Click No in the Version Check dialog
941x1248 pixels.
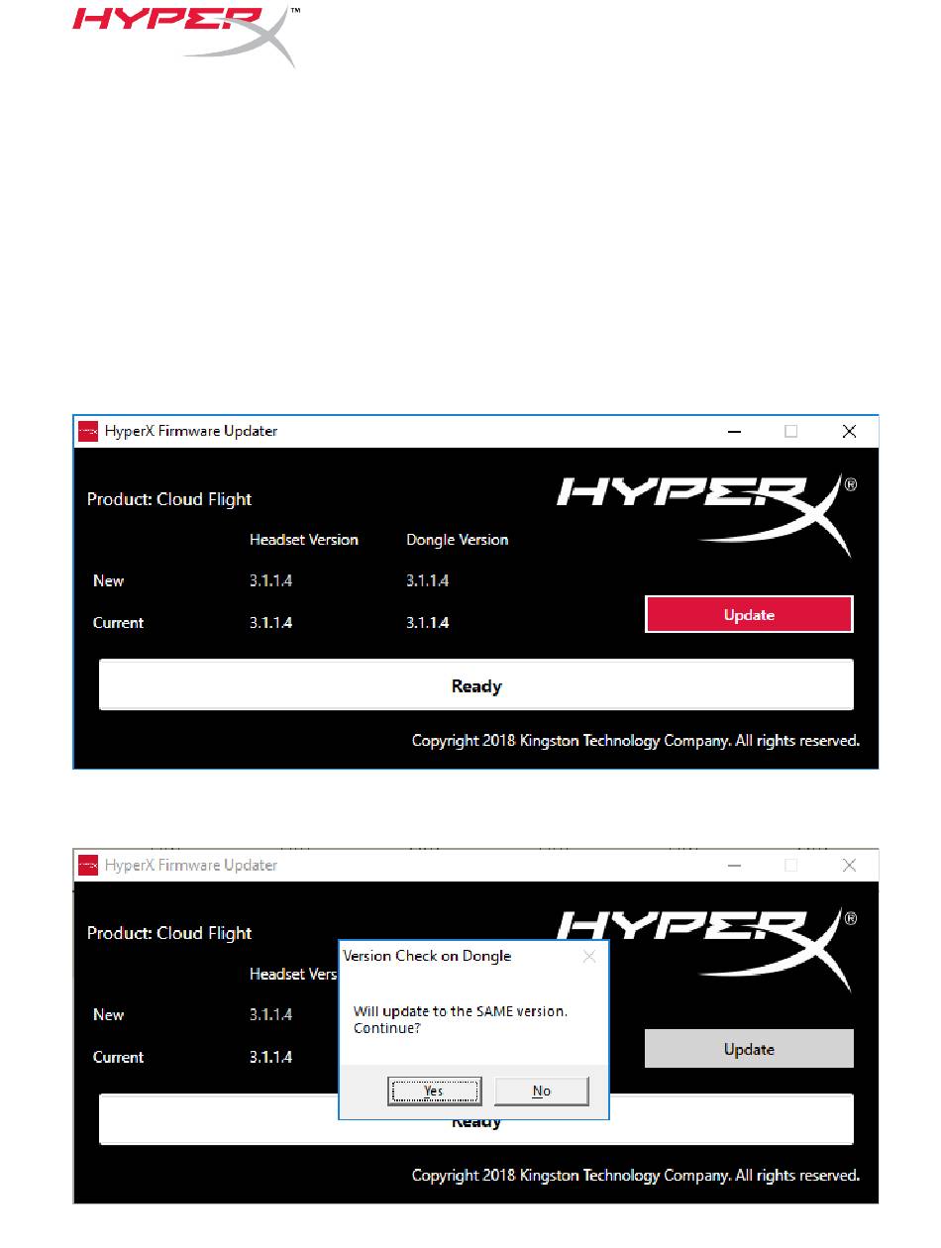542,1091
